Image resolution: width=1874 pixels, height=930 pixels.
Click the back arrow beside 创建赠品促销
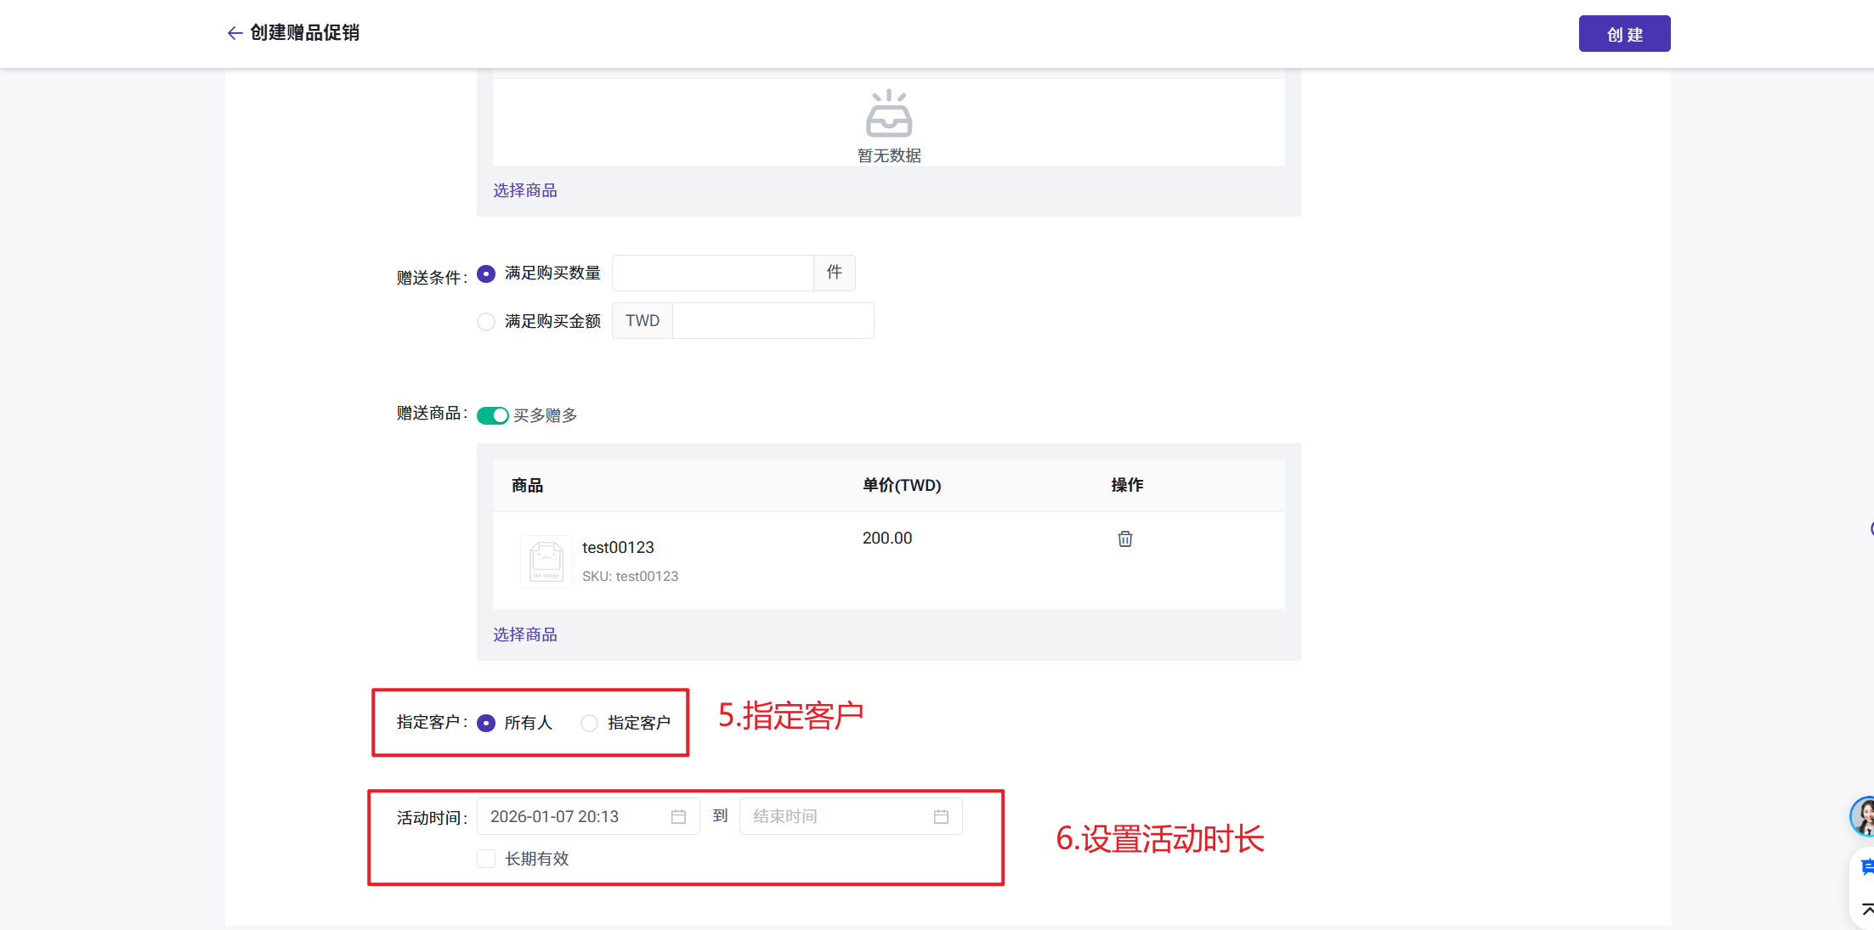point(235,33)
